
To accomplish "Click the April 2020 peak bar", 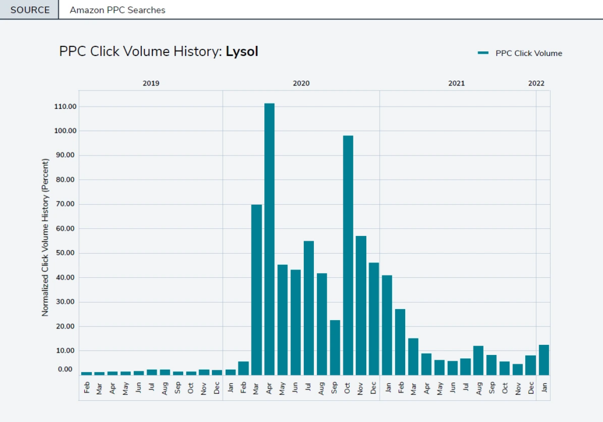I will click(x=270, y=239).
